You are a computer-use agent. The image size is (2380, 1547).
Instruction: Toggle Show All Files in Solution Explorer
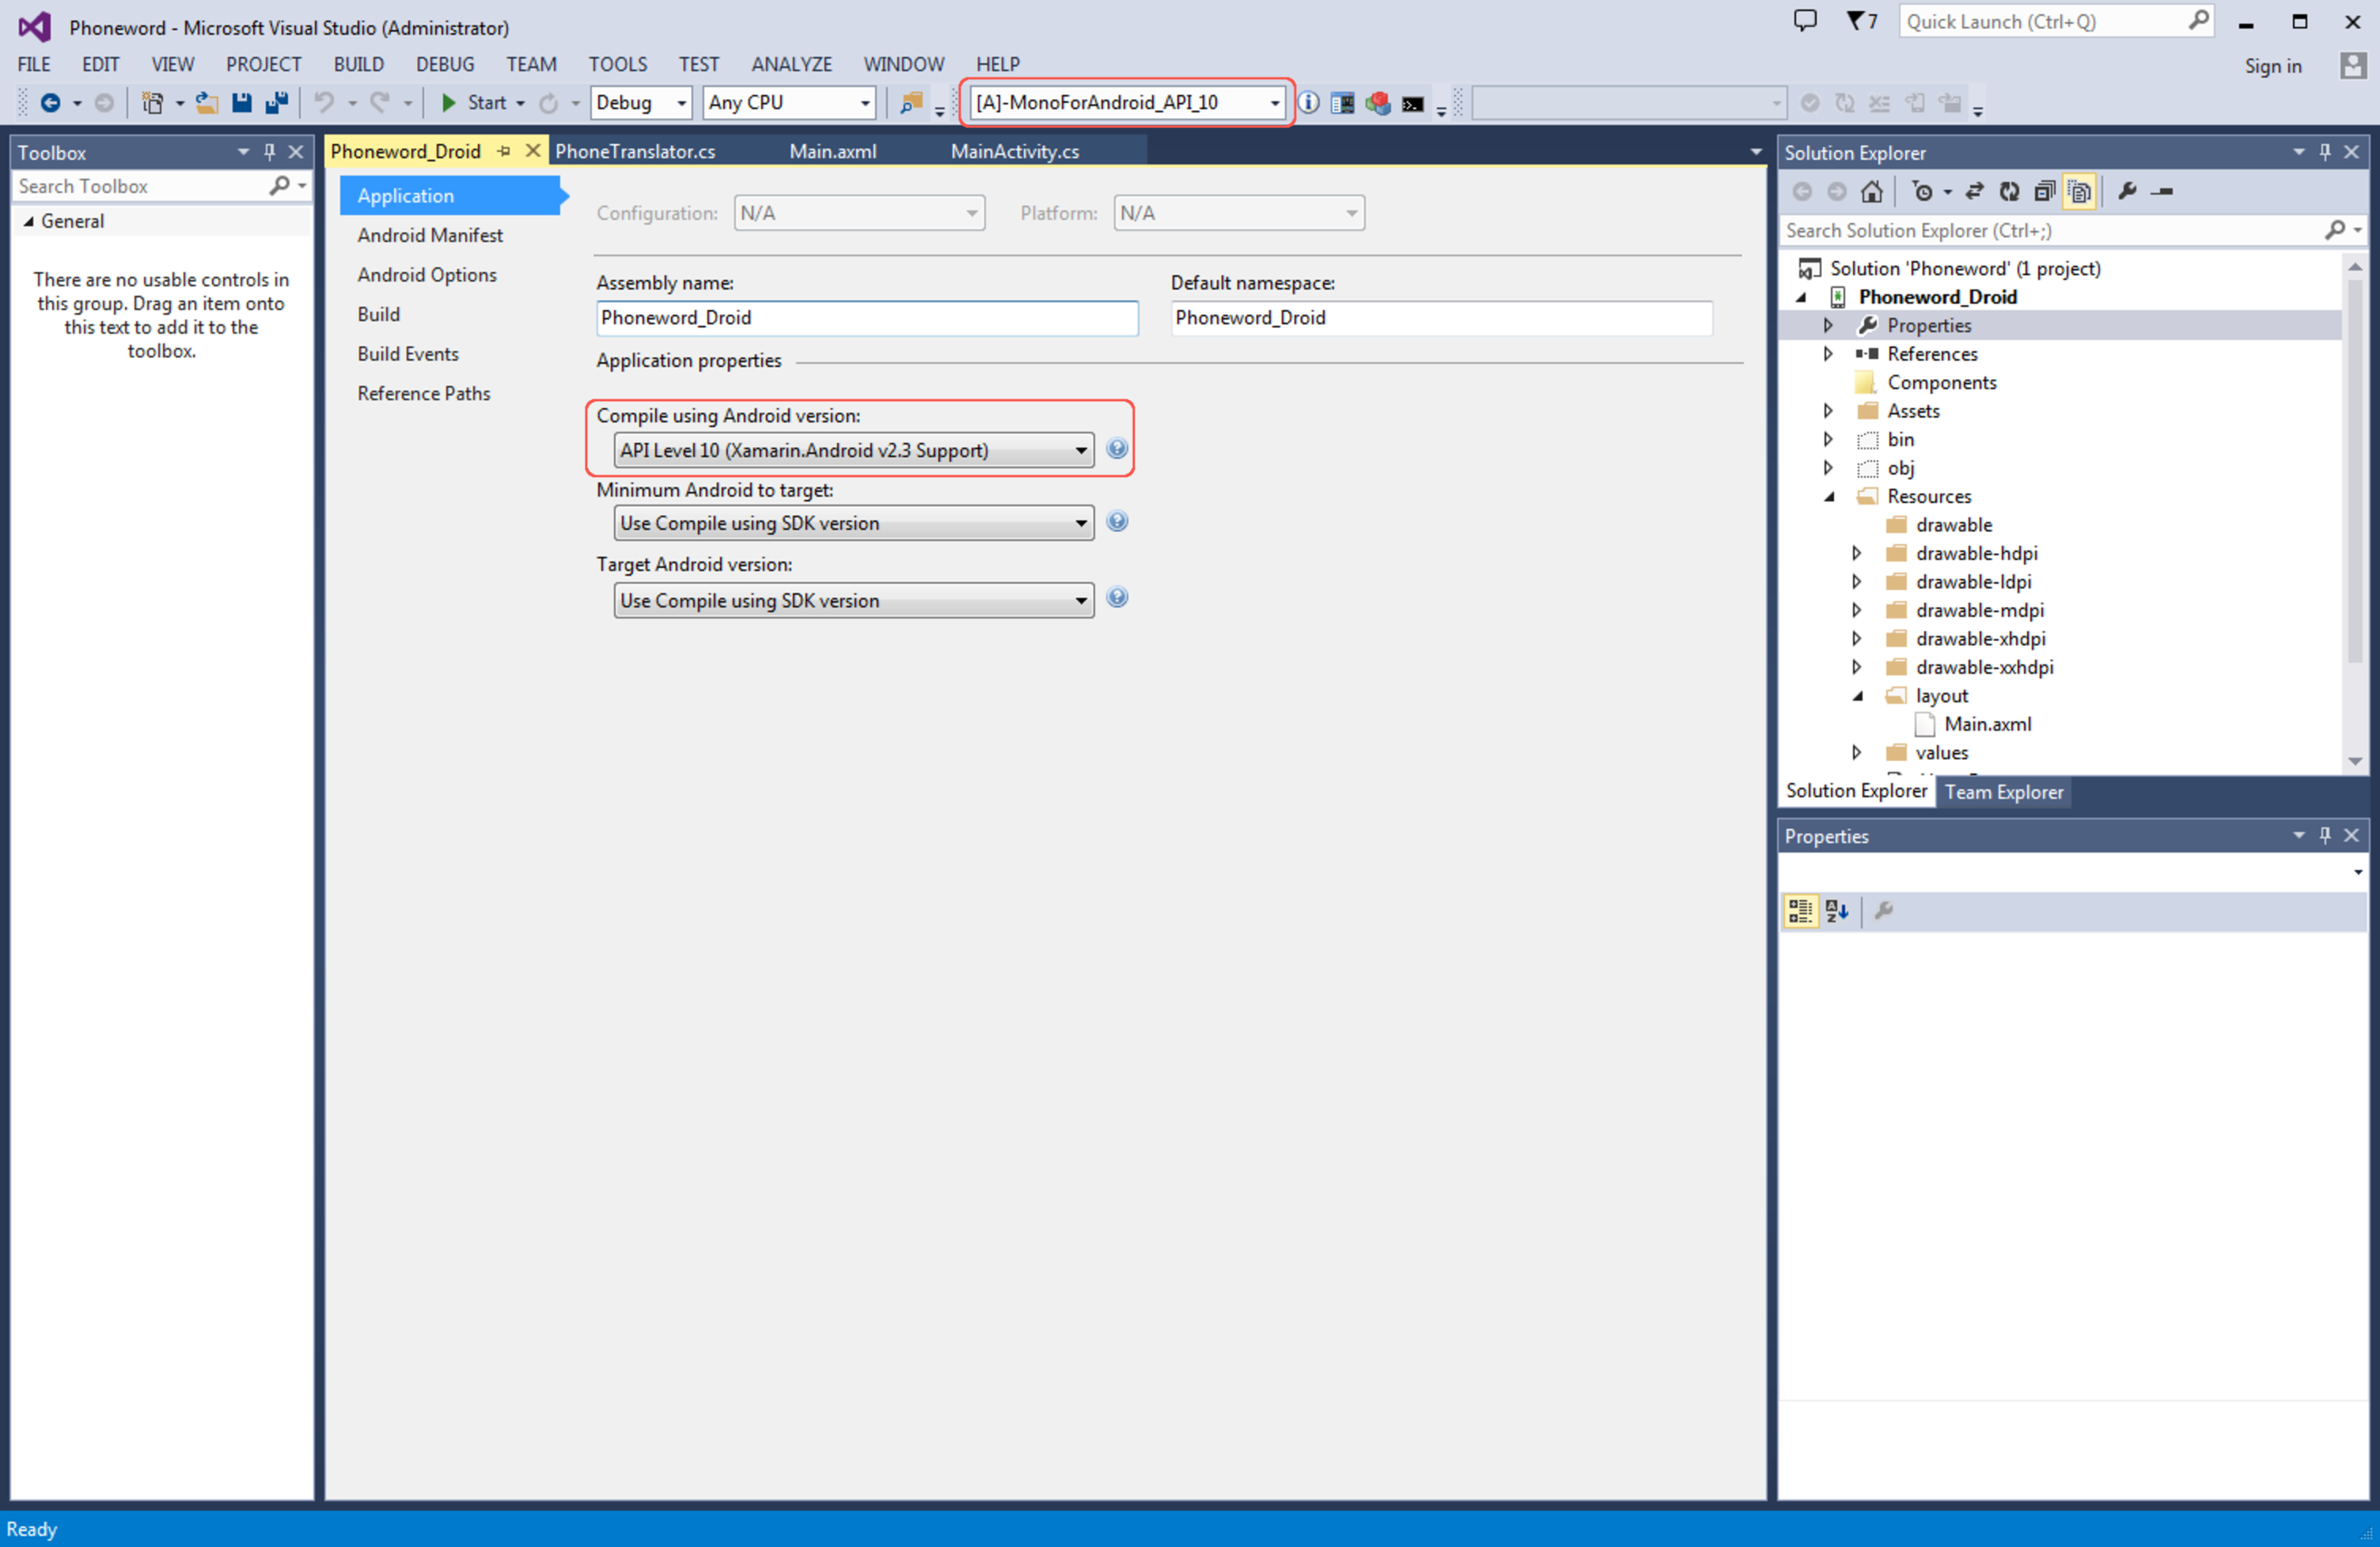pos(2080,191)
